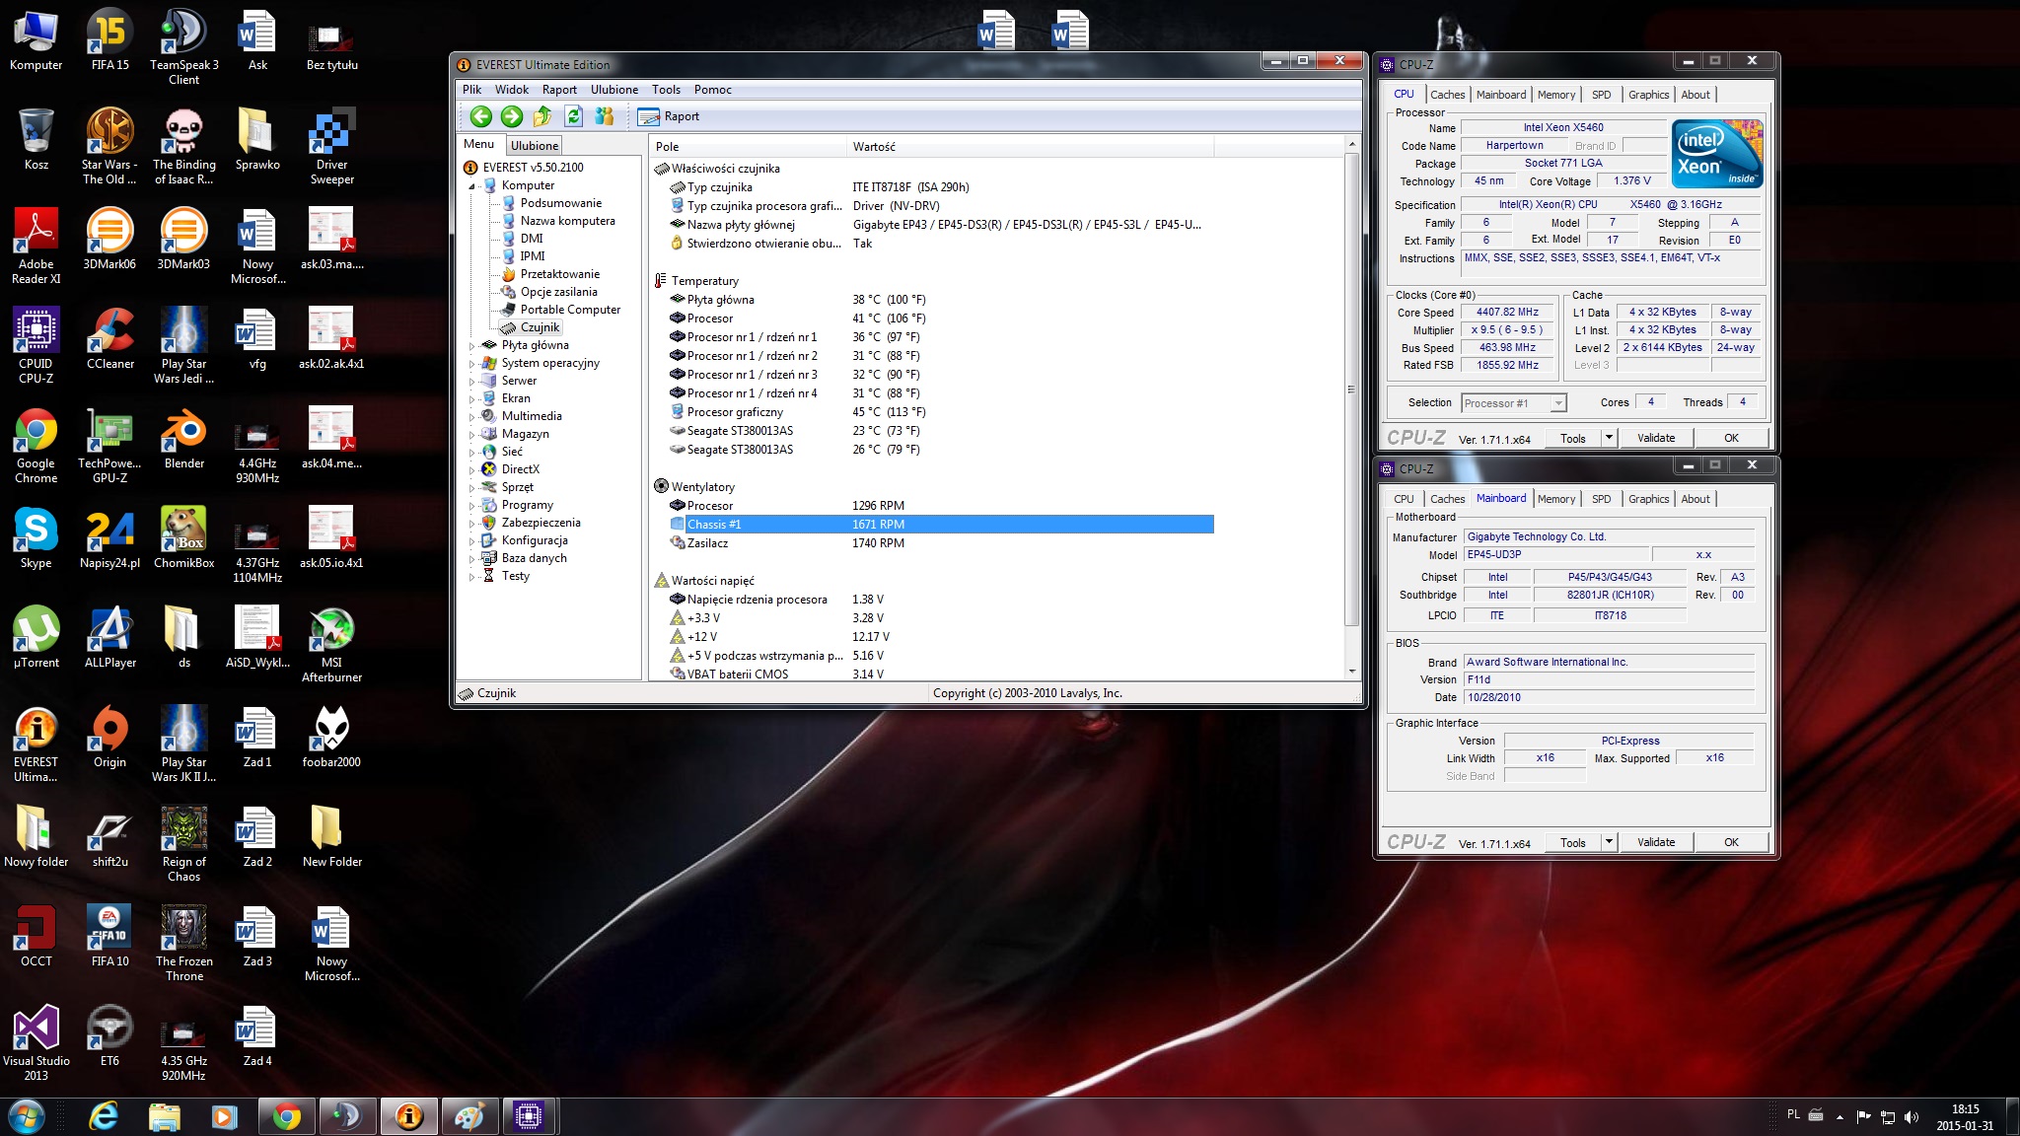Open the Processor #1 selection dropdown
This screenshot has width=2020, height=1136.
point(1557,403)
